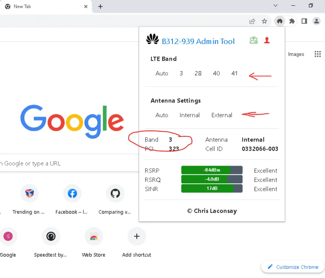The image size is (325, 278).
Task: Select the New Tab tab
Action: (46, 7)
